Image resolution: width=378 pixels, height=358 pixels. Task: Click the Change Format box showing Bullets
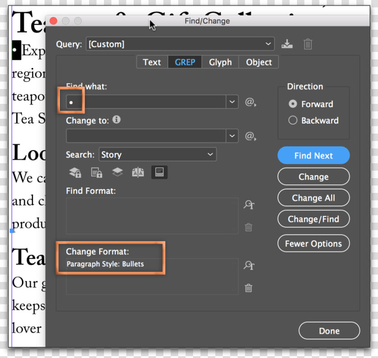click(x=152, y=276)
